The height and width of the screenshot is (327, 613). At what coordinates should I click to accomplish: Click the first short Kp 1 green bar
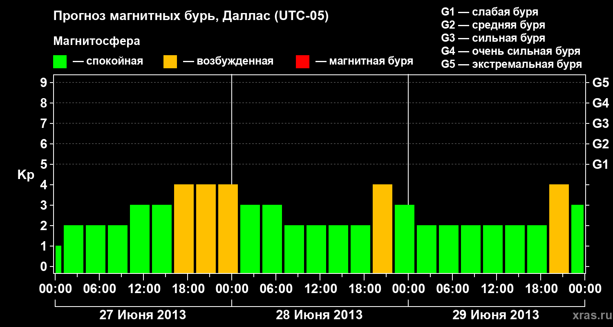tap(58, 259)
